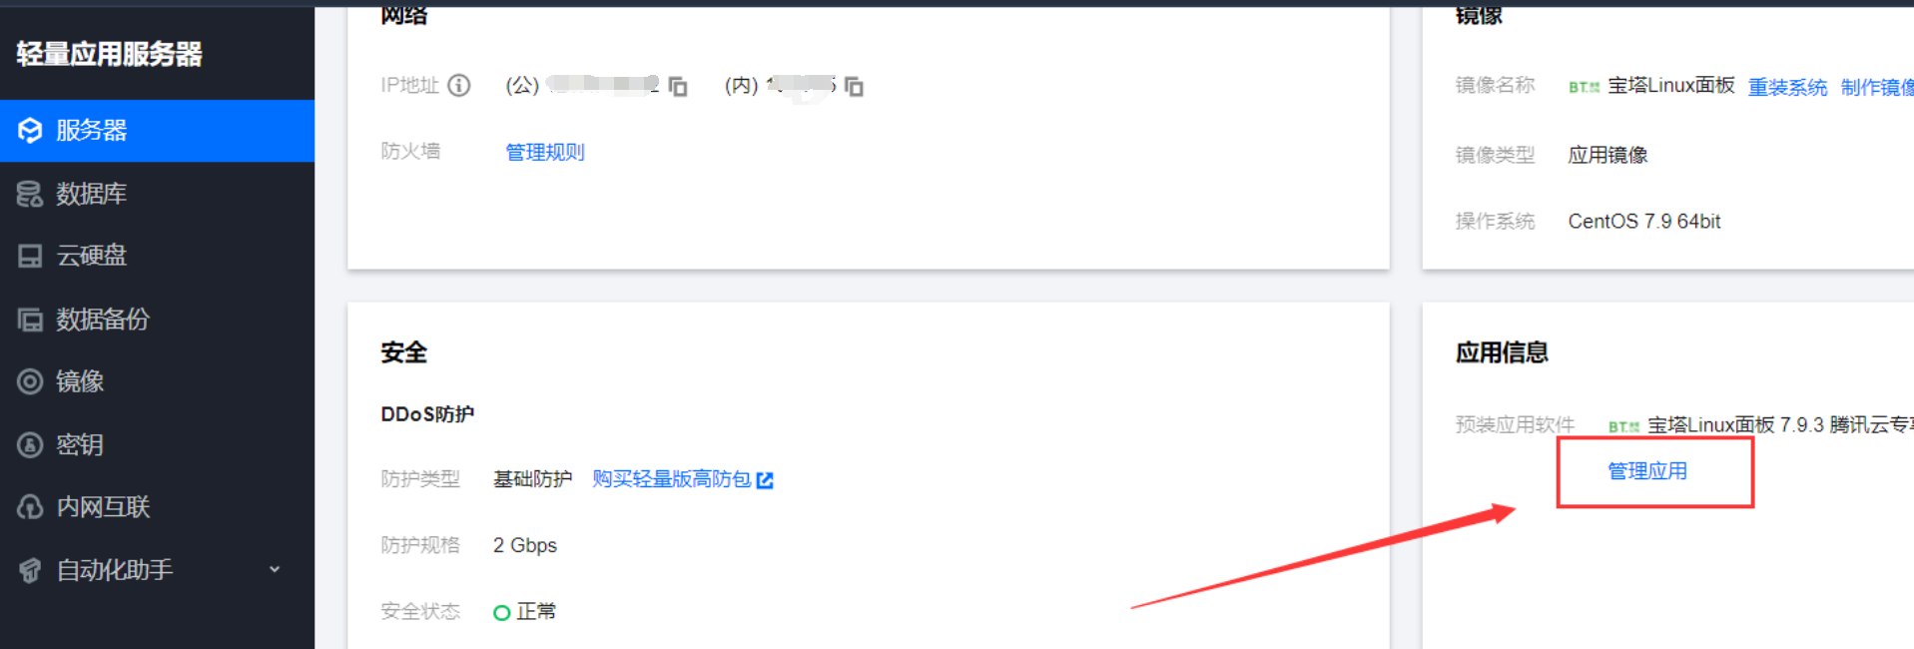Click the 制作镜像 link
Image resolution: width=1914 pixels, height=649 pixels.
pyautogui.click(x=1877, y=87)
